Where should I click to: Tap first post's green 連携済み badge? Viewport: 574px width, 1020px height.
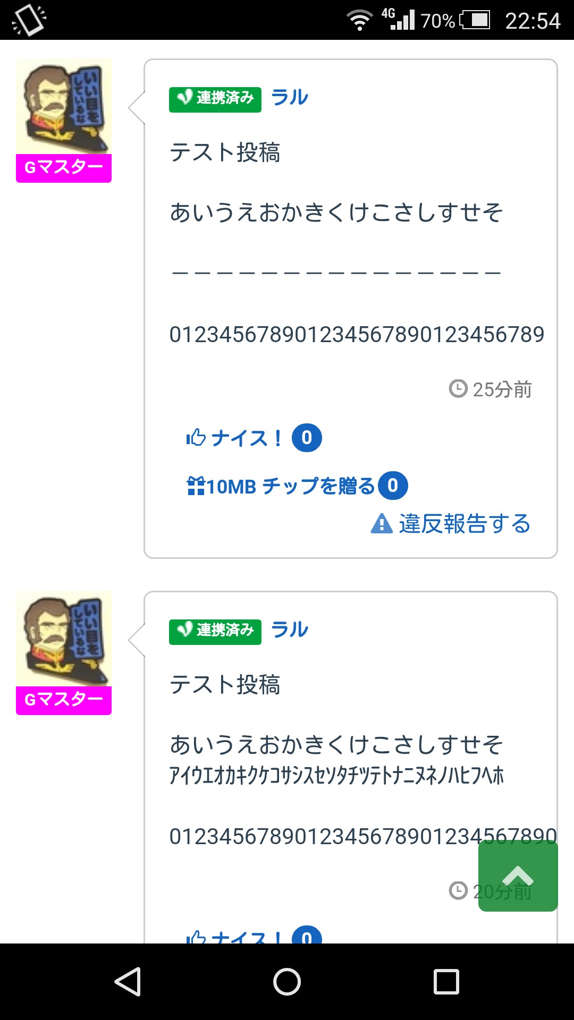pos(215,99)
